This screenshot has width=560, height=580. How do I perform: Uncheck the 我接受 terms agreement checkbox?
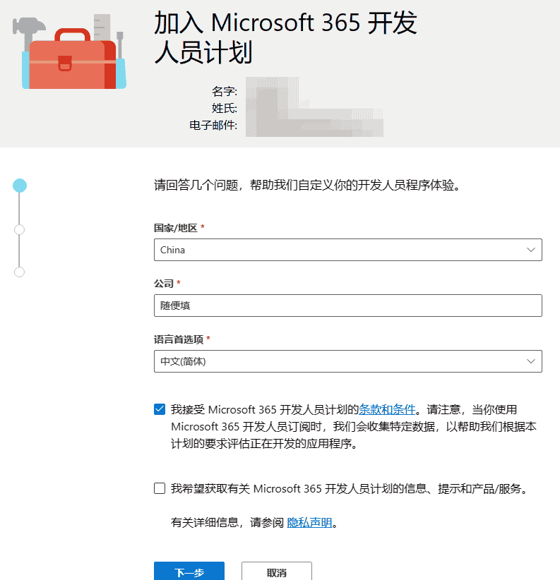pyautogui.click(x=160, y=409)
